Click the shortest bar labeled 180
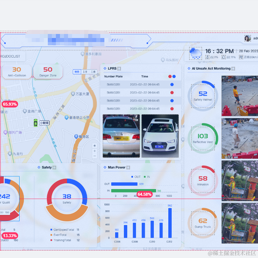The image size is (258, 258). click(117, 235)
